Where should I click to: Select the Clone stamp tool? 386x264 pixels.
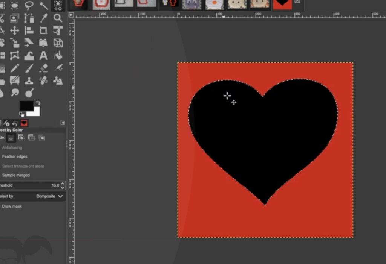pyautogui.click(x=29, y=80)
